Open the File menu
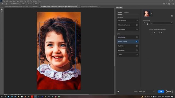The height and width of the screenshot is (98, 175). pos(4,1)
